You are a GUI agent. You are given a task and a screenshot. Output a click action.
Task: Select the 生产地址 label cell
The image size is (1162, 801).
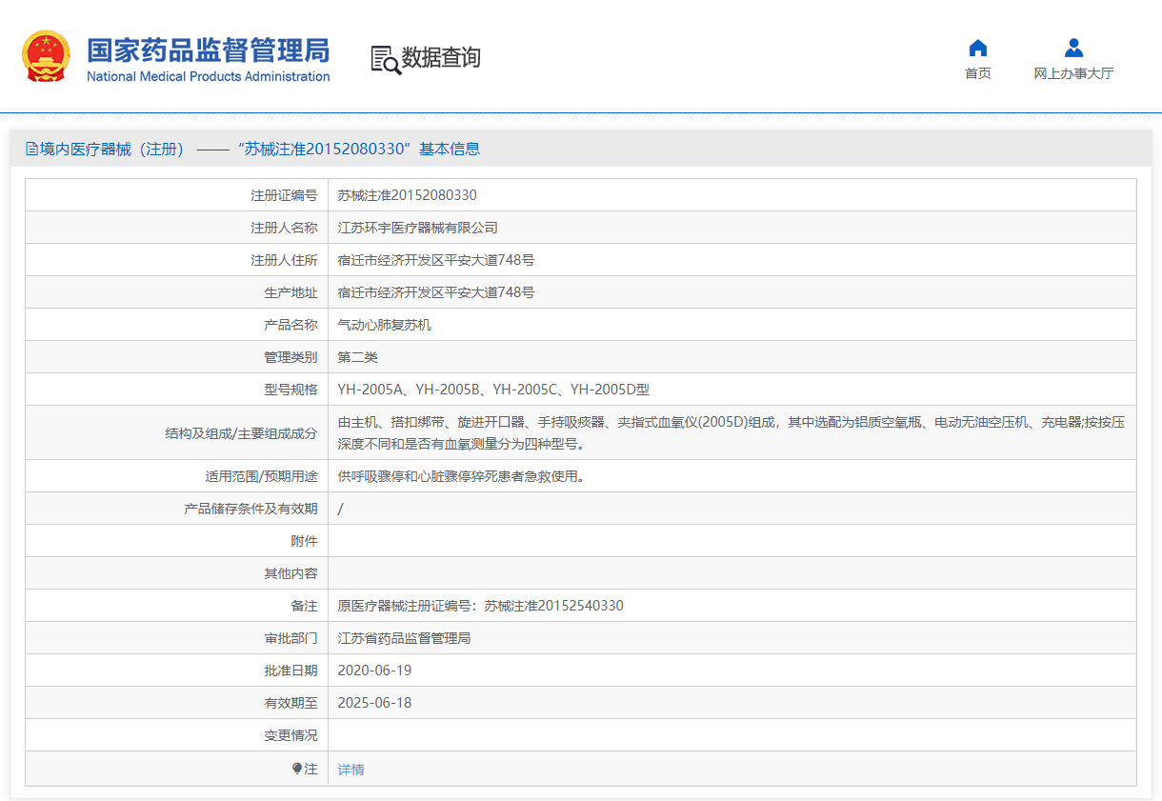176,292
